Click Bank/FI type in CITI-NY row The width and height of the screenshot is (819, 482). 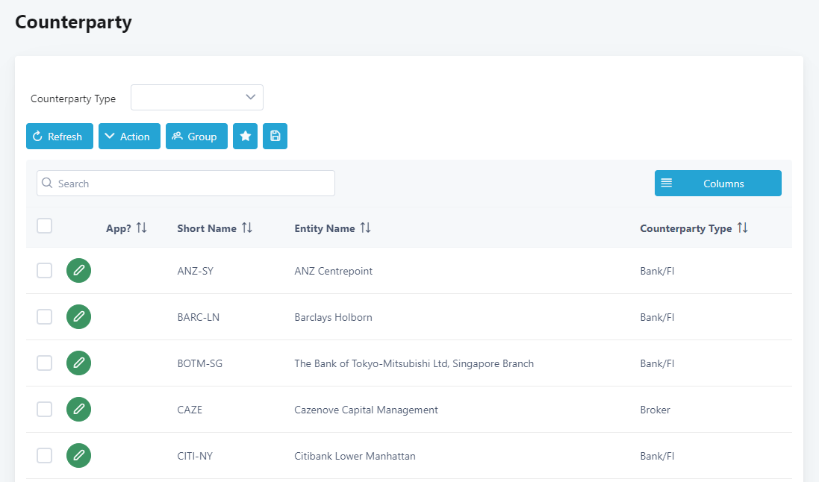click(657, 456)
